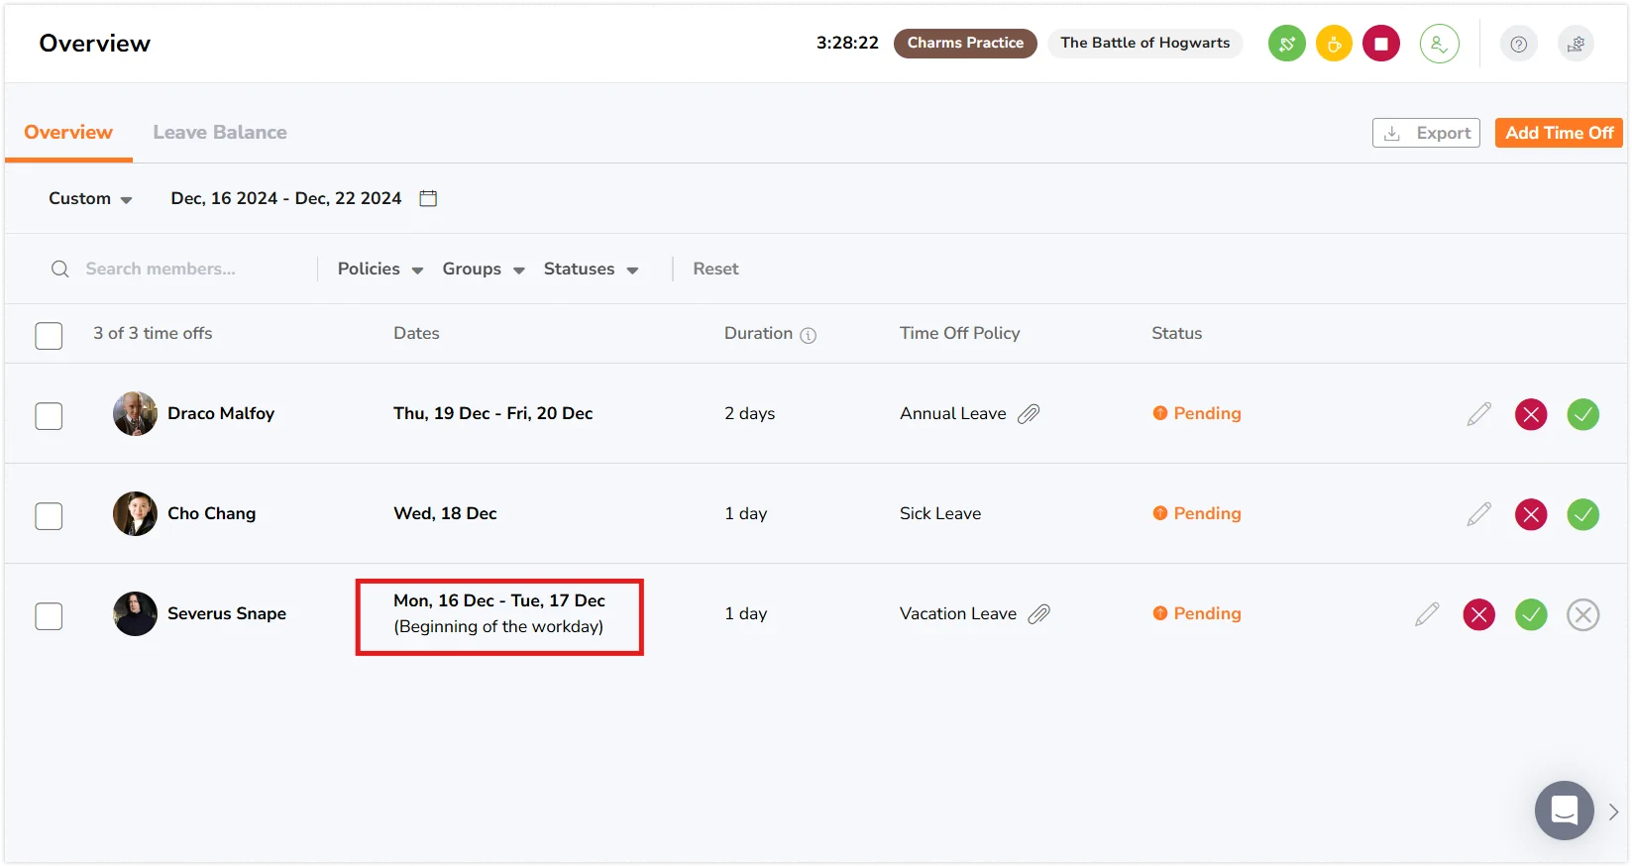Click Draco Malfoy's Pending status
The width and height of the screenshot is (1632, 867).
(1197, 413)
